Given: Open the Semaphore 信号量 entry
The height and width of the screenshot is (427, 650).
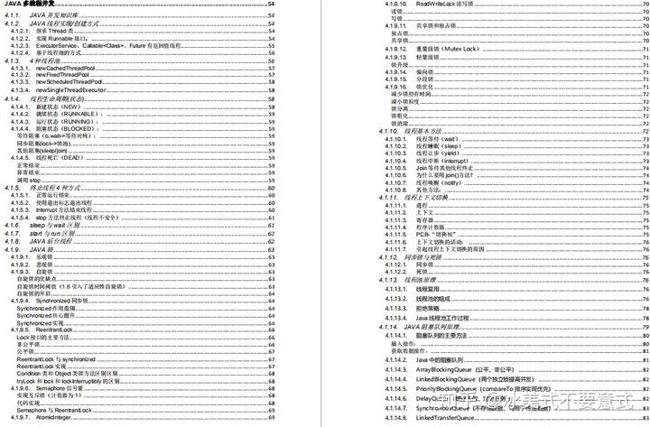Looking at the screenshot, I should pyautogui.click(x=143, y=388).
